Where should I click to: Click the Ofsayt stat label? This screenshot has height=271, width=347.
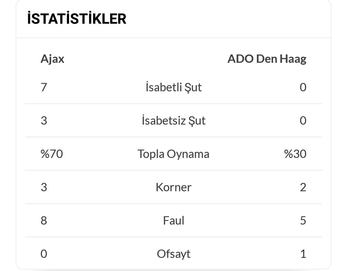pyautogui.click(x=173, y=254)
